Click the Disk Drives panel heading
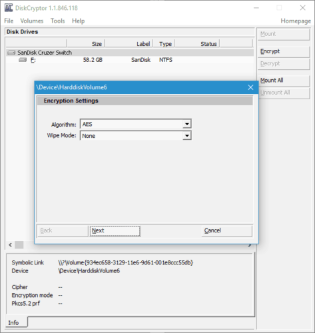This screenshot has height=333, width=315. click(x=22, y=32)
